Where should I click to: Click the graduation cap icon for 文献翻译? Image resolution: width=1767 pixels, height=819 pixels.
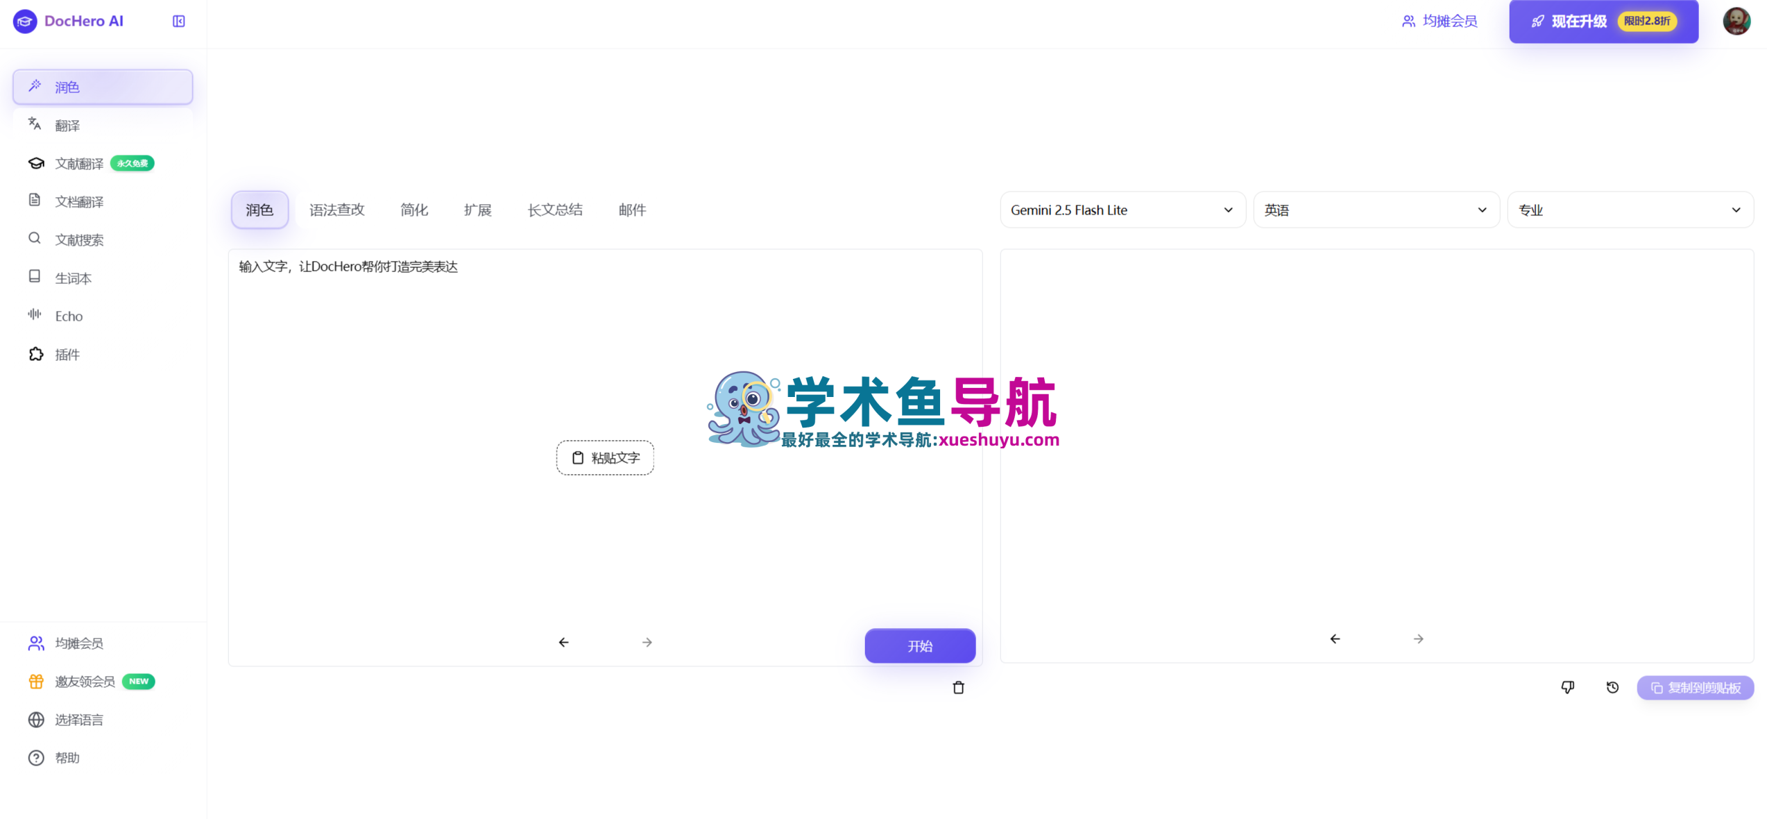click(36, 163)
